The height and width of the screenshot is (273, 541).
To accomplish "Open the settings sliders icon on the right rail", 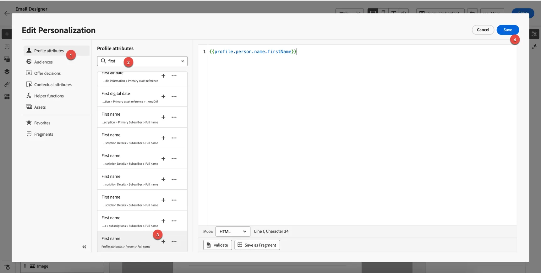I will pos(534,34).
